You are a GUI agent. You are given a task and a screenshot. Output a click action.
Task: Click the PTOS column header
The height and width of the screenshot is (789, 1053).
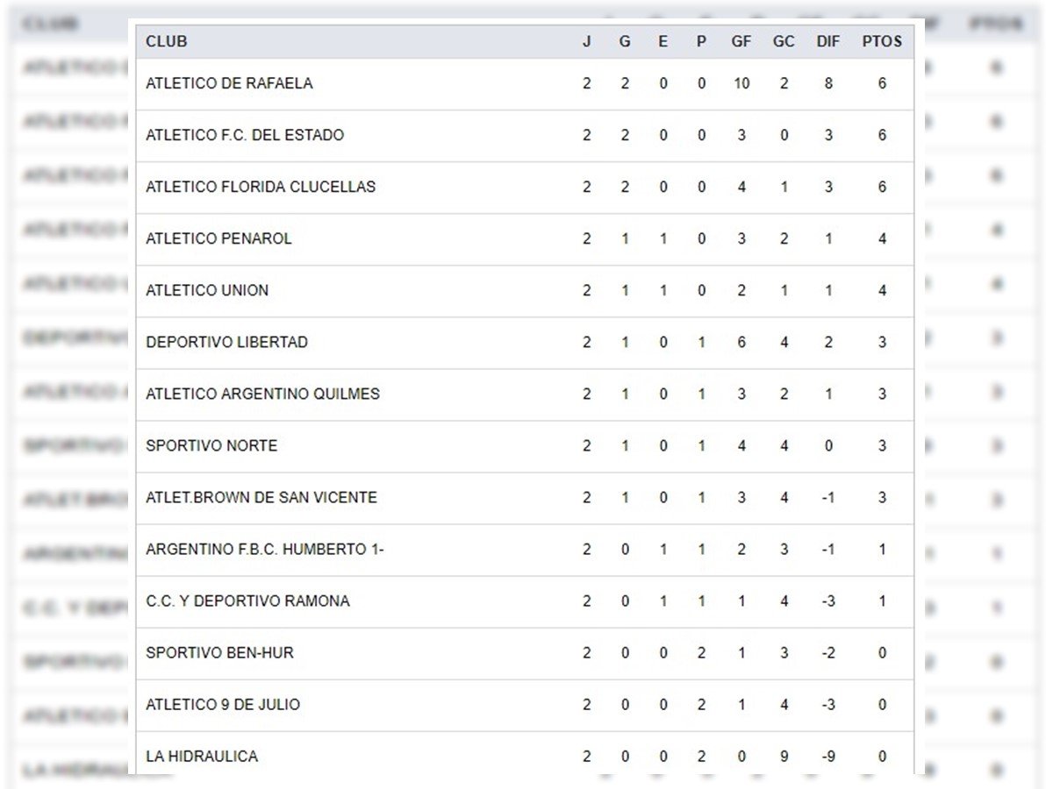click(x=882, y=41)
